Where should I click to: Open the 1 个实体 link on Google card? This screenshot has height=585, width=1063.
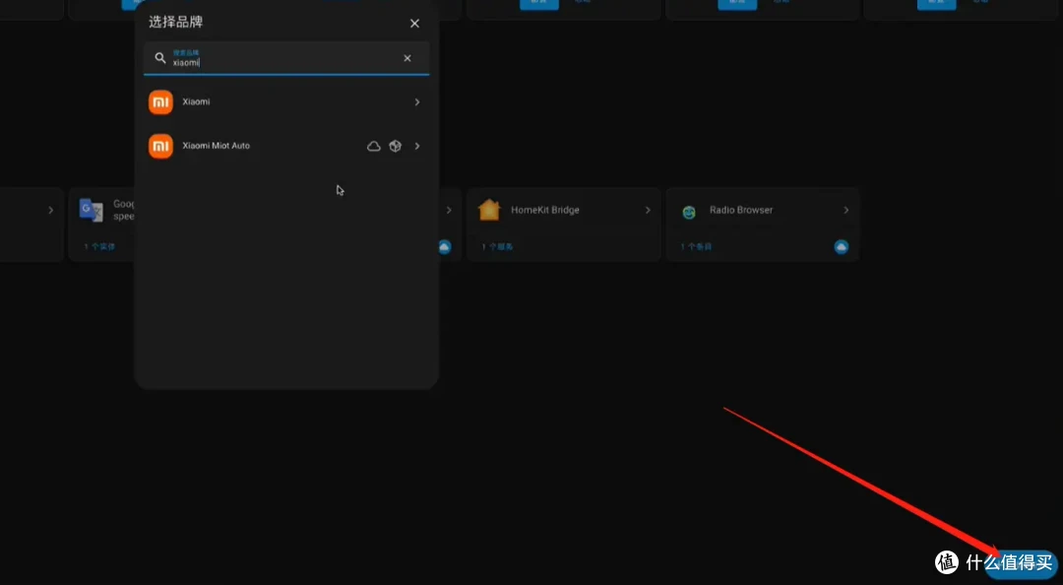(x=99, y=247)
